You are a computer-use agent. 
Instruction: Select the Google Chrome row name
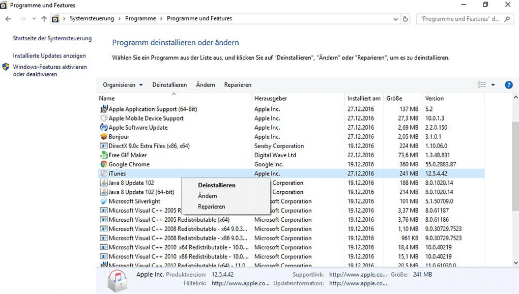[129, 164]
